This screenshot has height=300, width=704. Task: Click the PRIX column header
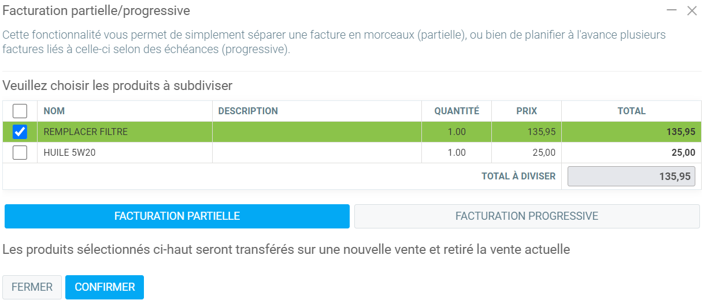click(x=527, y=111)
